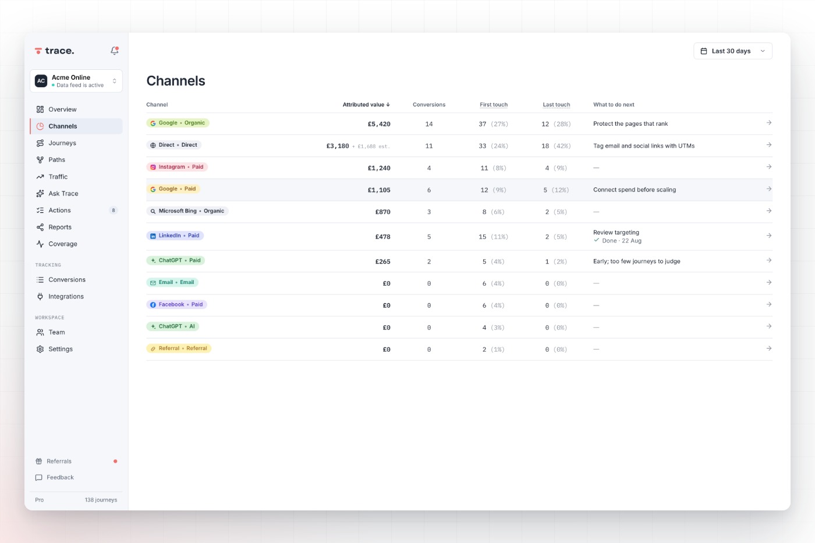Screen dimensions: 815x543
Task: Open the Actions menu item
Action: pyautogui.click(x=76, y=211)
